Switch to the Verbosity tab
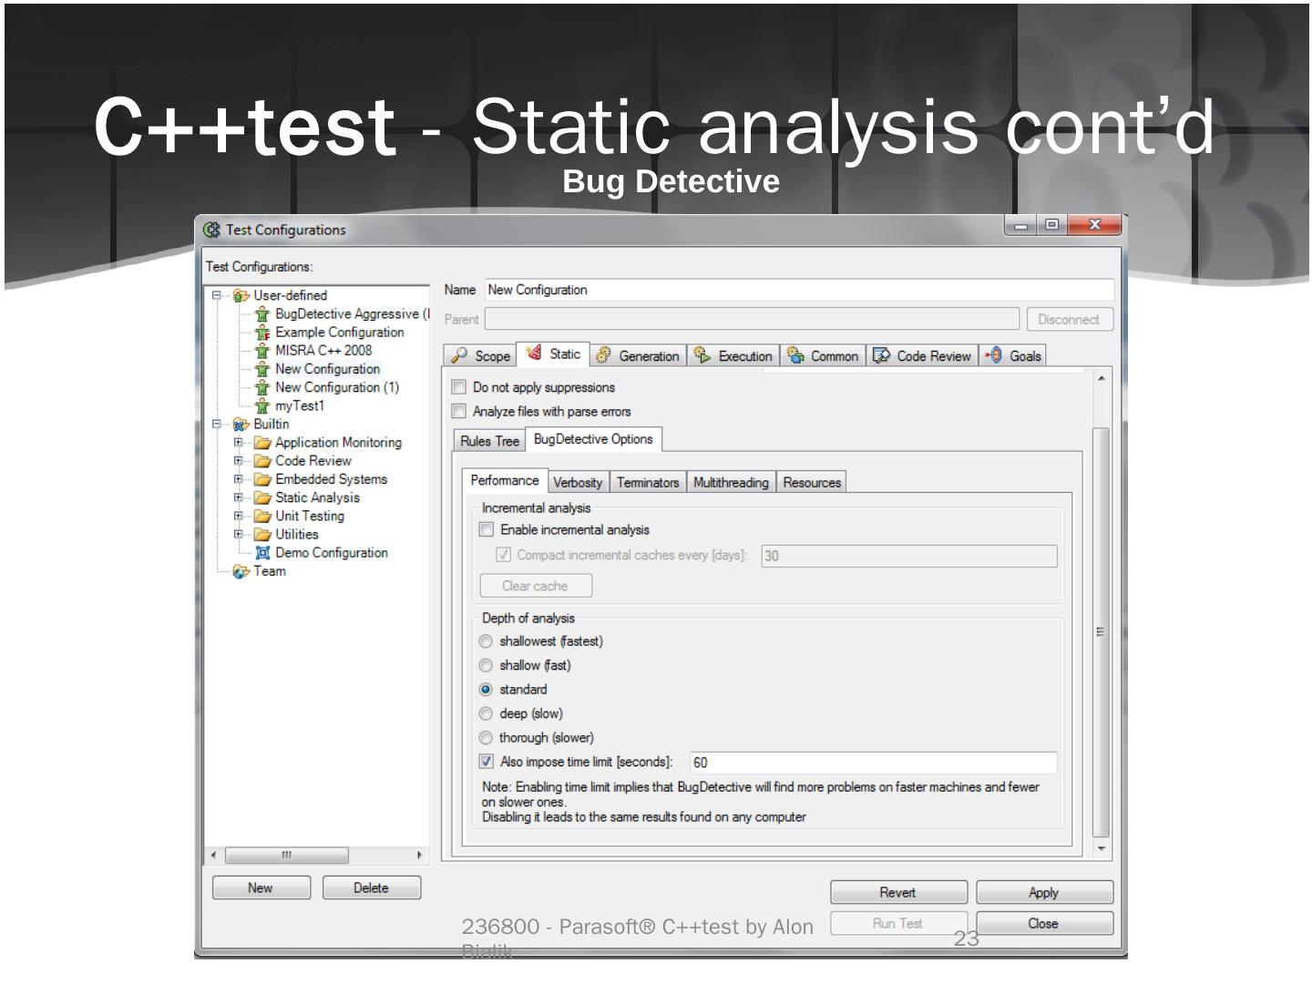Screen dimensions: 1312x984 578,482
